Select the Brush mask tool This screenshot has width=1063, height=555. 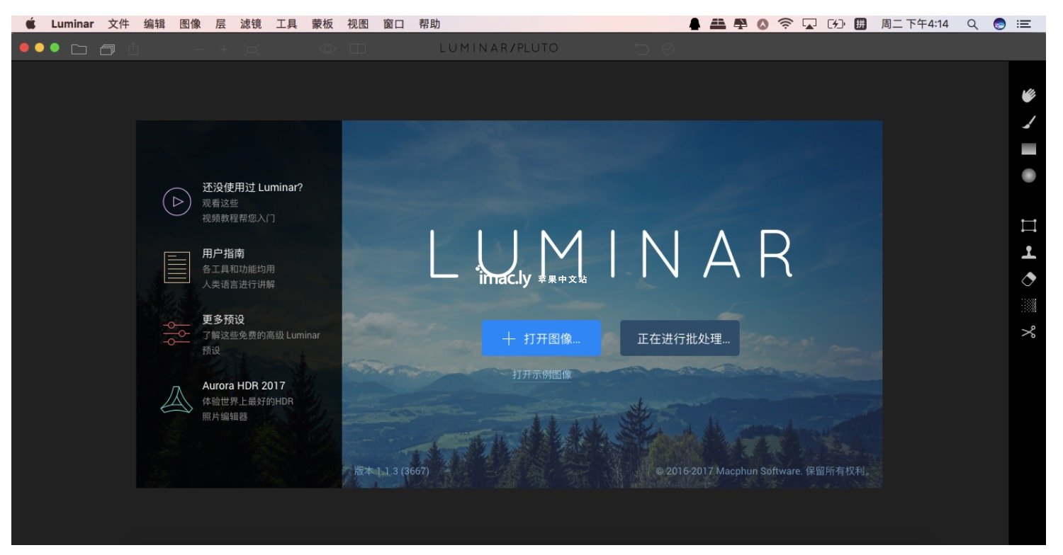(x=1028, y=122)
